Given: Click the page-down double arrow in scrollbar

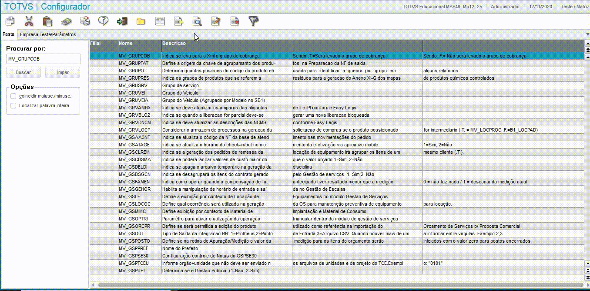Looking at the screenshot, I should (587, 270).
